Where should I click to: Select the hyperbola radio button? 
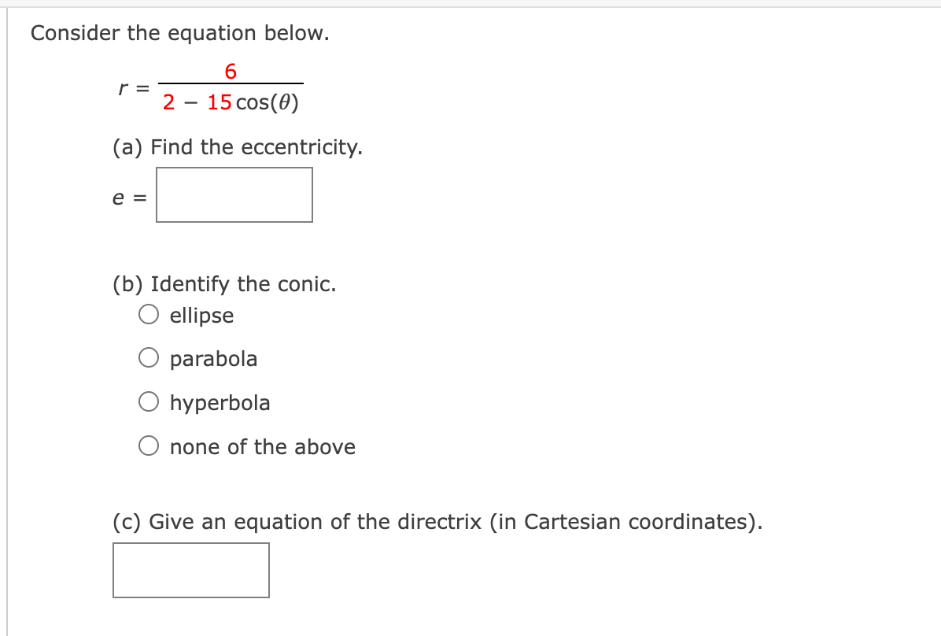point(149,402)
